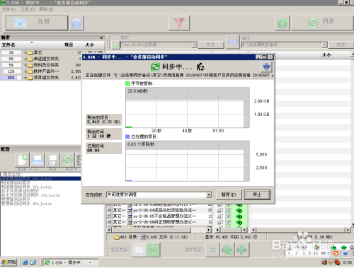354x268 pixels.
Task: Switch to sync action view icon
Action: point(153,250)
